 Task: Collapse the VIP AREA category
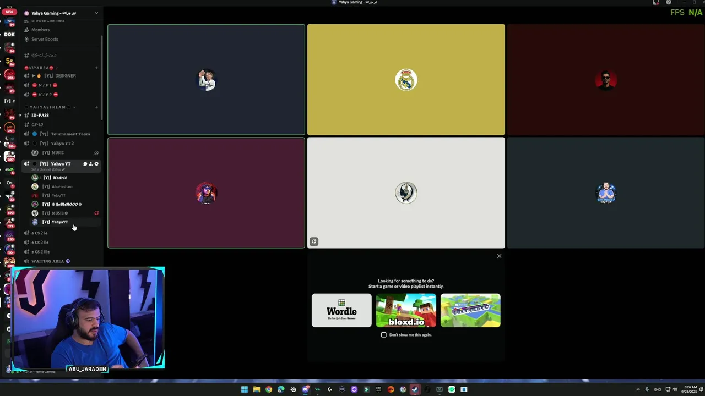(40, 68)
